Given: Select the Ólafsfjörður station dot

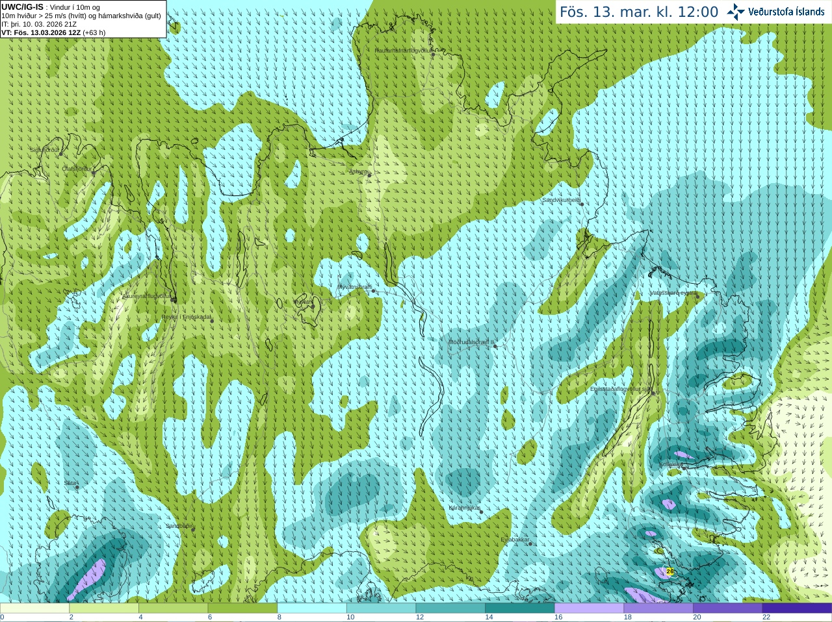Looking at the screenshot, I should click(94, 173).
